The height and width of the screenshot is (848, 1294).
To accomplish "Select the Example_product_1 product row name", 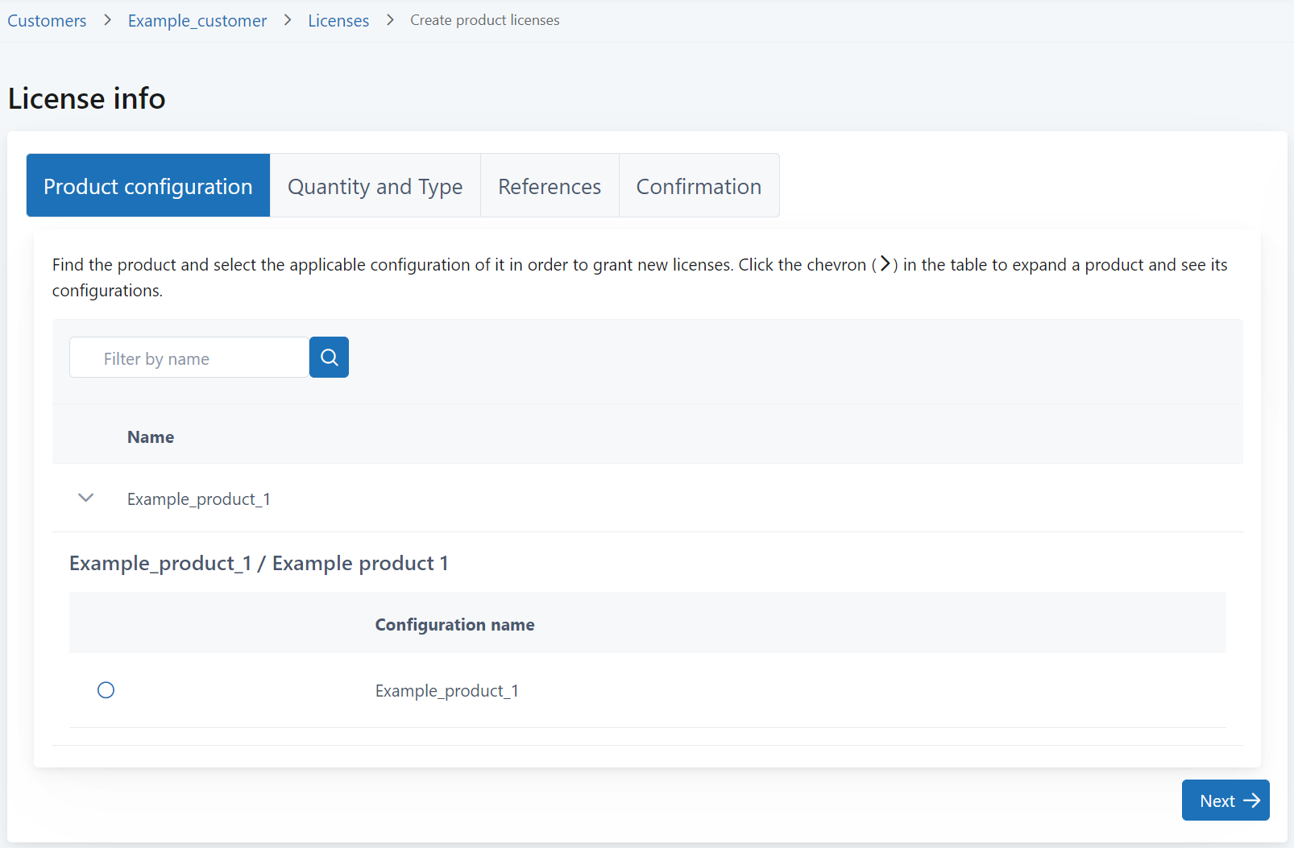I will (199, 499).
